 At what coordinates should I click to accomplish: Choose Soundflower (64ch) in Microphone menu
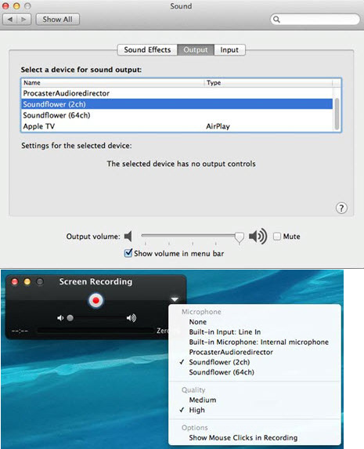pos(254,372)
